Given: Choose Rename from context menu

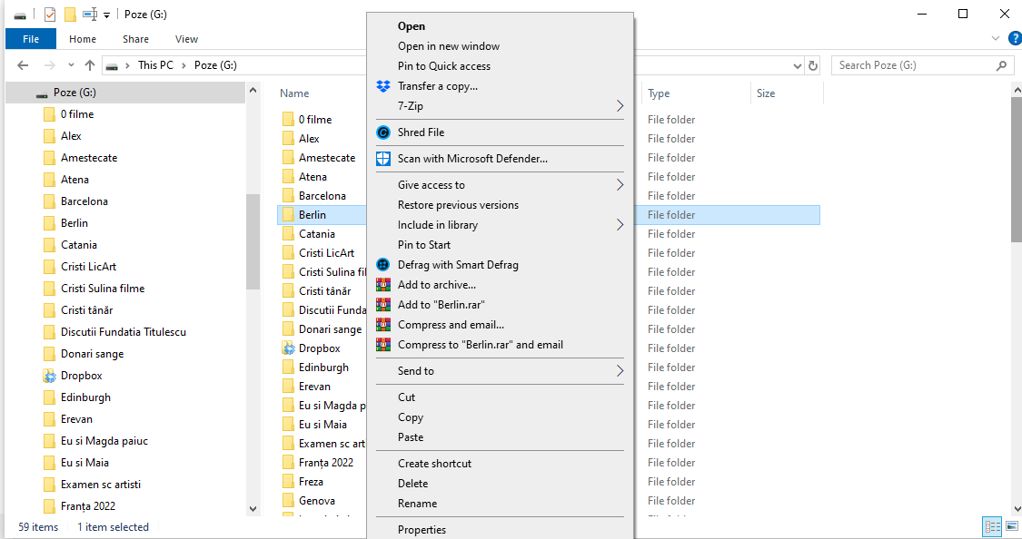Looking at the screenshot, I should [x=417, y=504].
